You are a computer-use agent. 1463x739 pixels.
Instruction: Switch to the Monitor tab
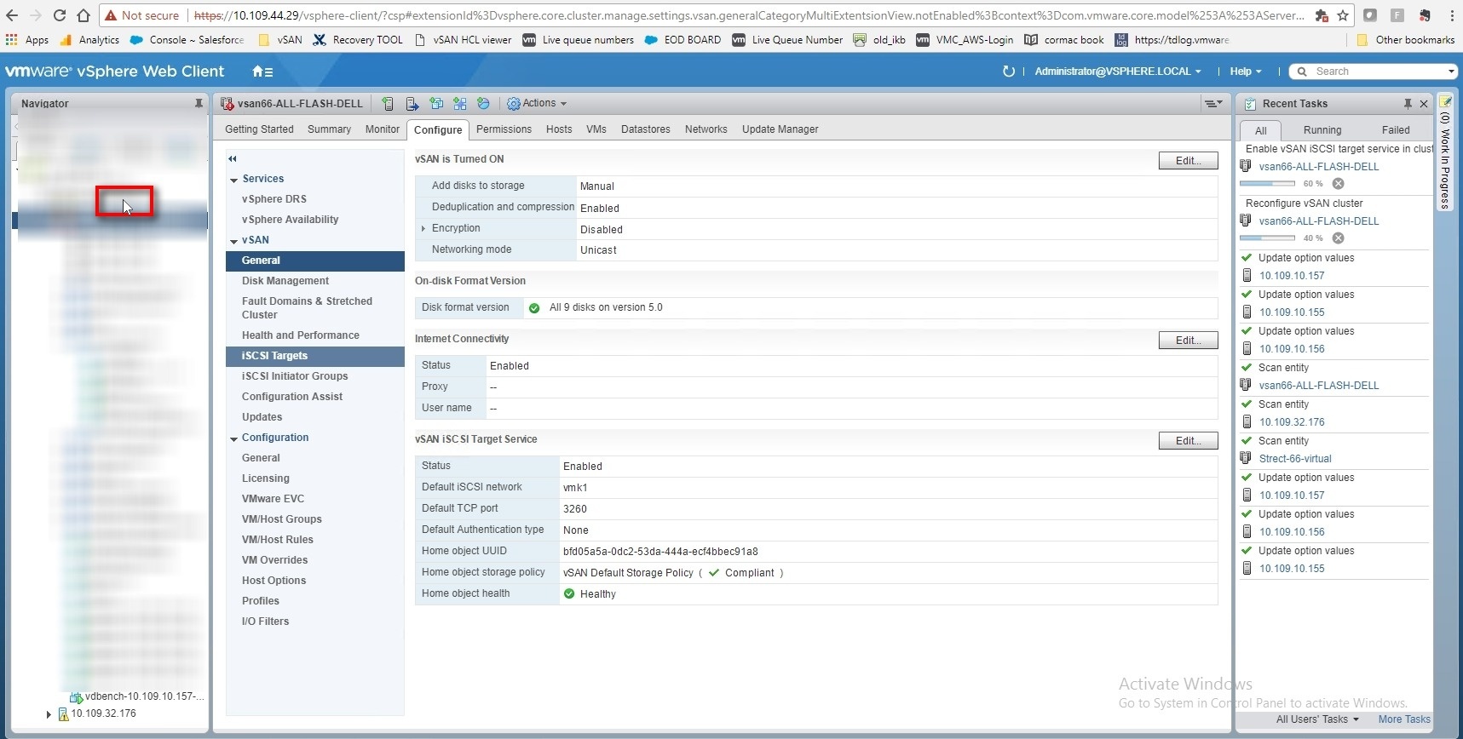tap(382, 129)
